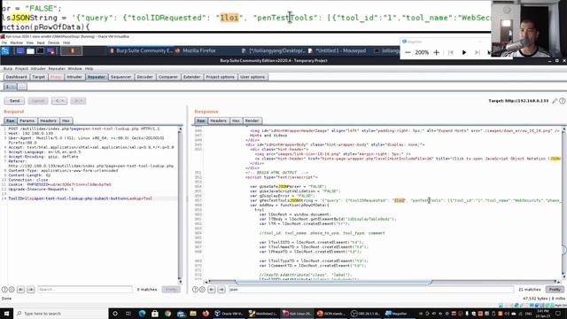The width and height of the screenshot is (567, 319).
Task: Open Kali applications menu icon
Action: tap(5, 51)
